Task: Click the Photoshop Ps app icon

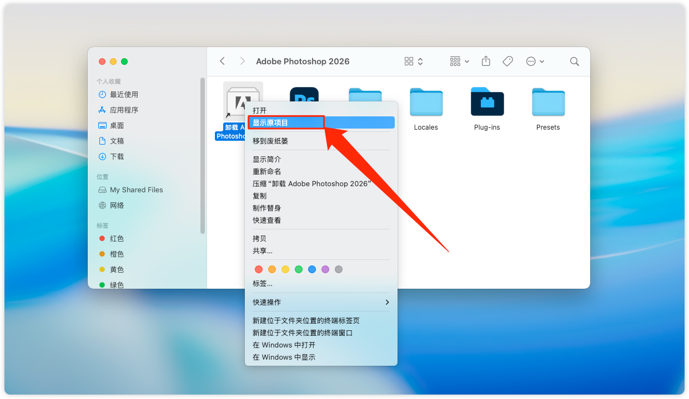Action: tap(304, 94)
